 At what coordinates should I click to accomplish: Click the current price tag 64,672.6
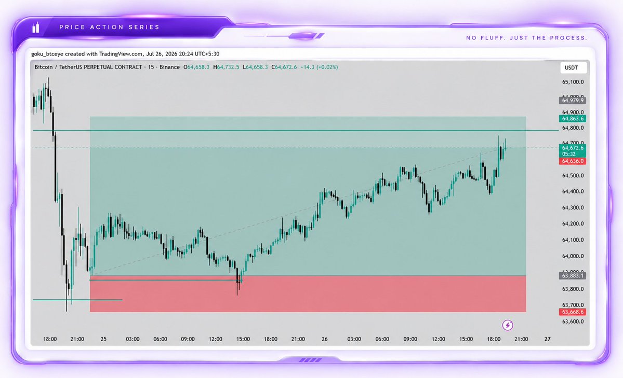tap(573, 148)
